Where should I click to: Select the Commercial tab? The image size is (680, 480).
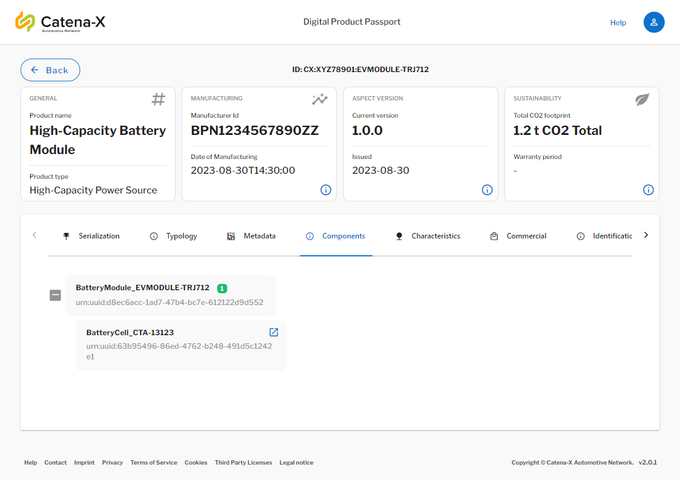[518, 236]
